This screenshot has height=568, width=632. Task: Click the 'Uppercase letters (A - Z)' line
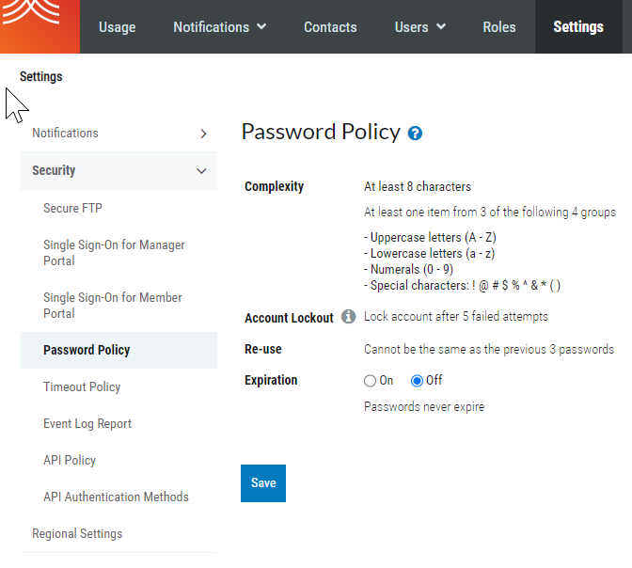point(430,237)
